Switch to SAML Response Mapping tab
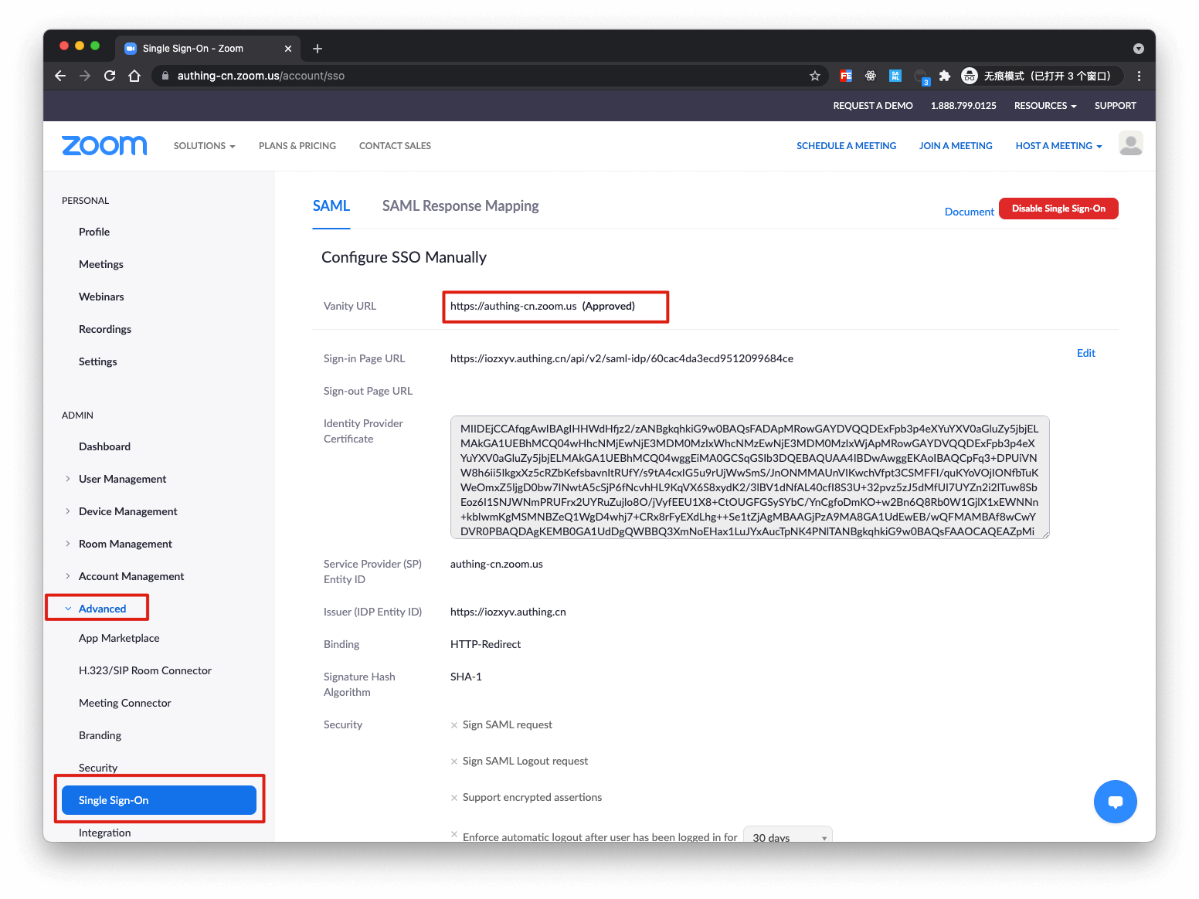 (460, 206)
